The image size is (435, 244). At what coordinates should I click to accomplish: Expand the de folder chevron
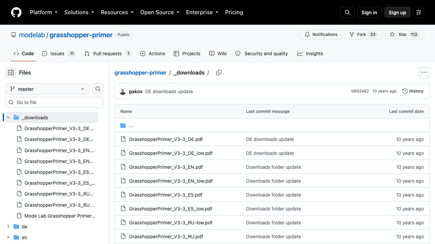[x=8, y=227]
